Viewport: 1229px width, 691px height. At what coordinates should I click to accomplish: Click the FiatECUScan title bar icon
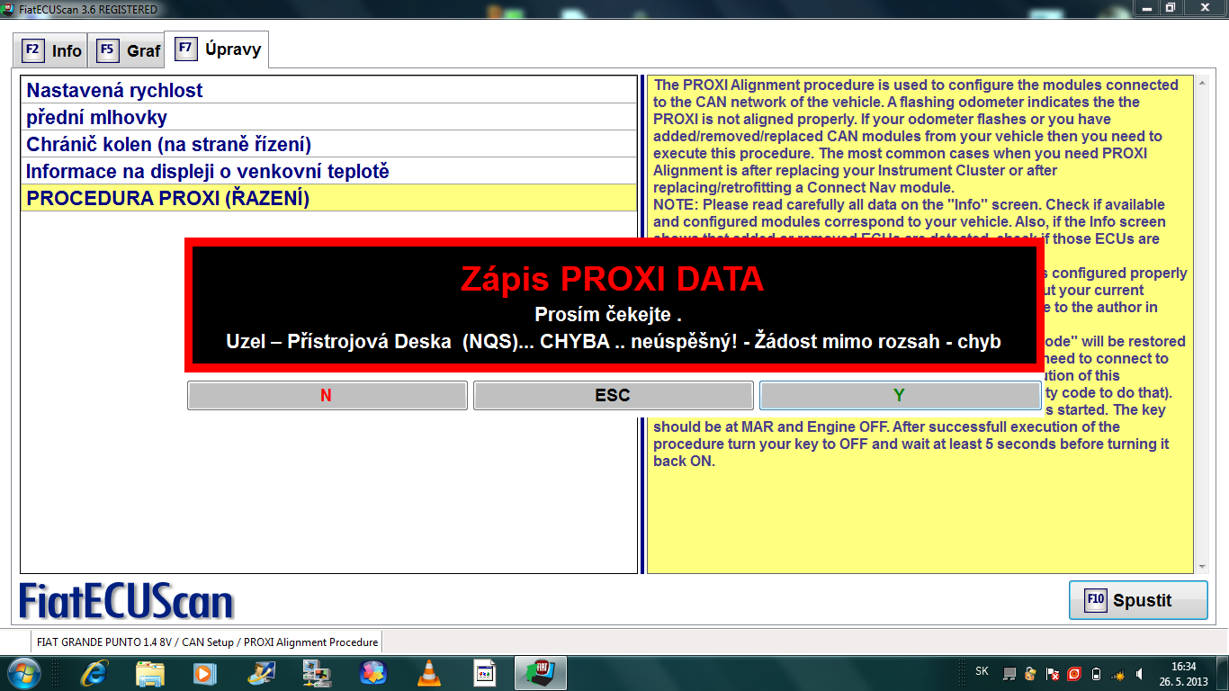(8, 9)
